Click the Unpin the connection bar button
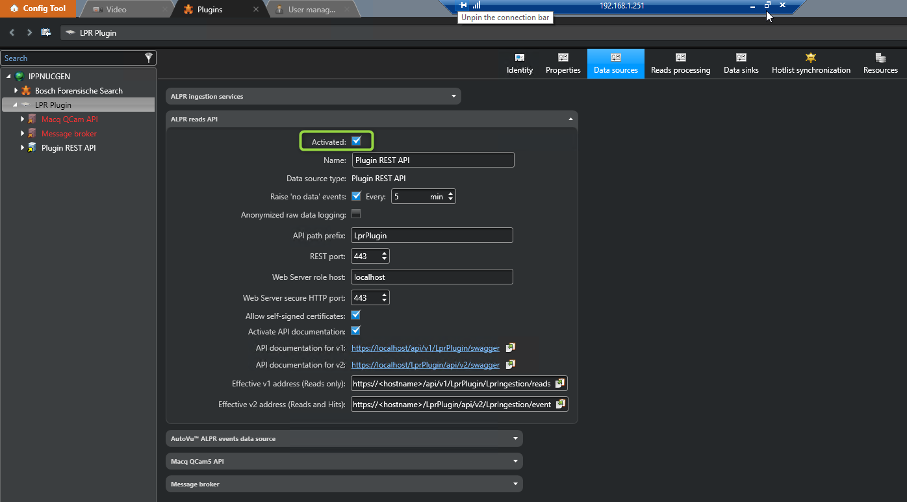907x502 pixels. (x=462, y=5)
